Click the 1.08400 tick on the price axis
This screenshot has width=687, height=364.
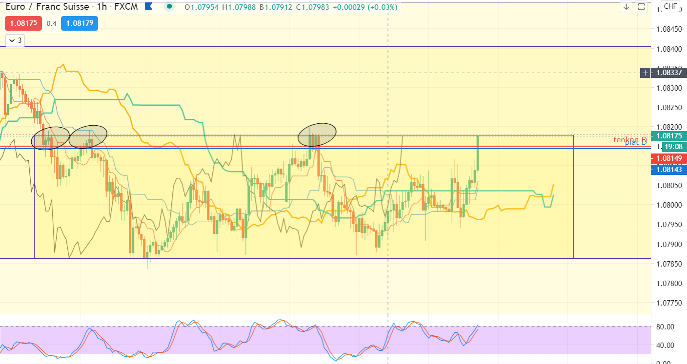(x=669, y=49)
